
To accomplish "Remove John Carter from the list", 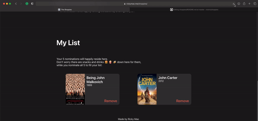I will coord(183,101).
